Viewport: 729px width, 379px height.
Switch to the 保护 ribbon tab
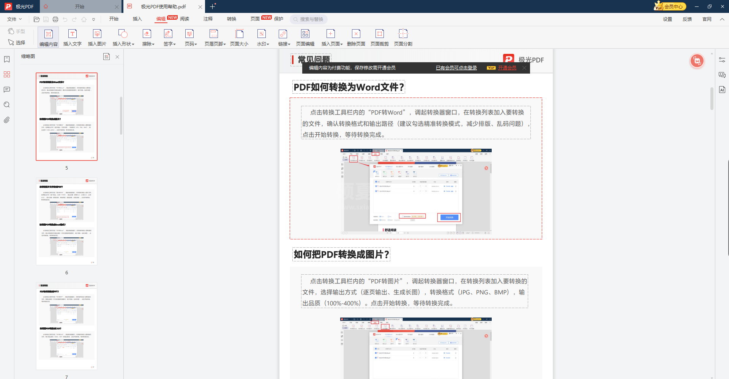279,19
